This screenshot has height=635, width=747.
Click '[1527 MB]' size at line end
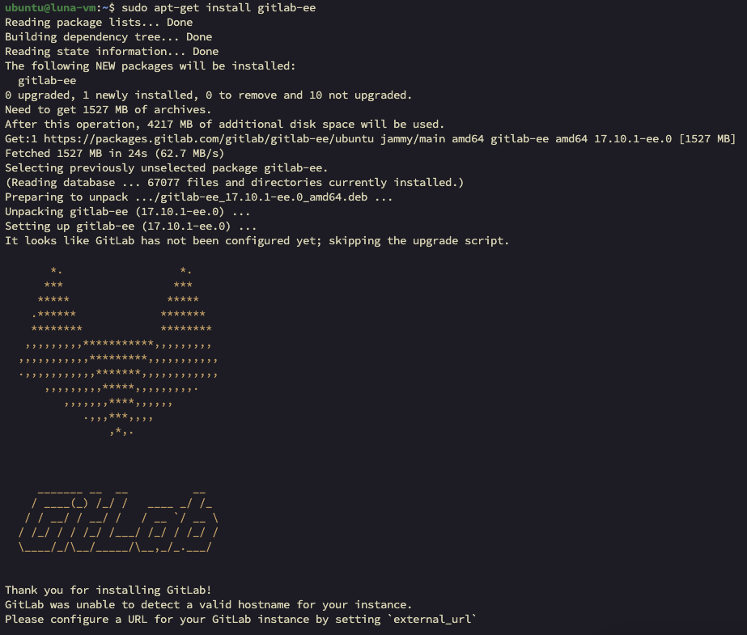click(x=707, y=139)
